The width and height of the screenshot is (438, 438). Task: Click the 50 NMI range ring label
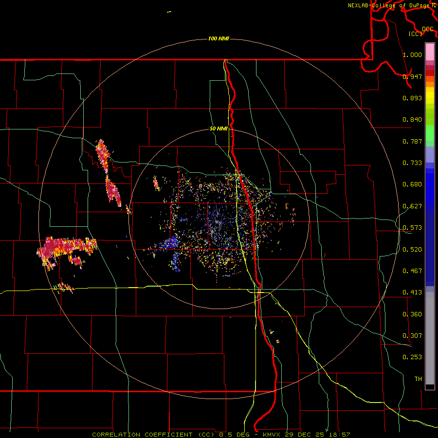219,129
